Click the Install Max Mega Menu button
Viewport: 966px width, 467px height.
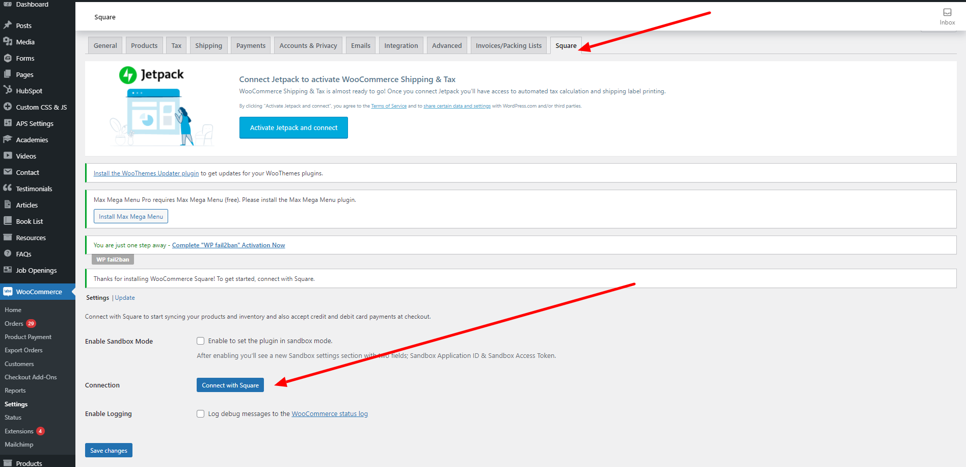(x=131, y=217)
